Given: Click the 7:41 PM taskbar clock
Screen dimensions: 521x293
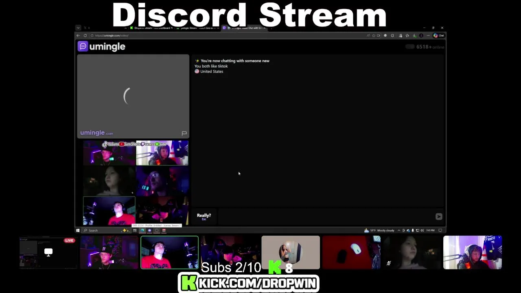Looking at the screenshot, I should tap(430, 230).
